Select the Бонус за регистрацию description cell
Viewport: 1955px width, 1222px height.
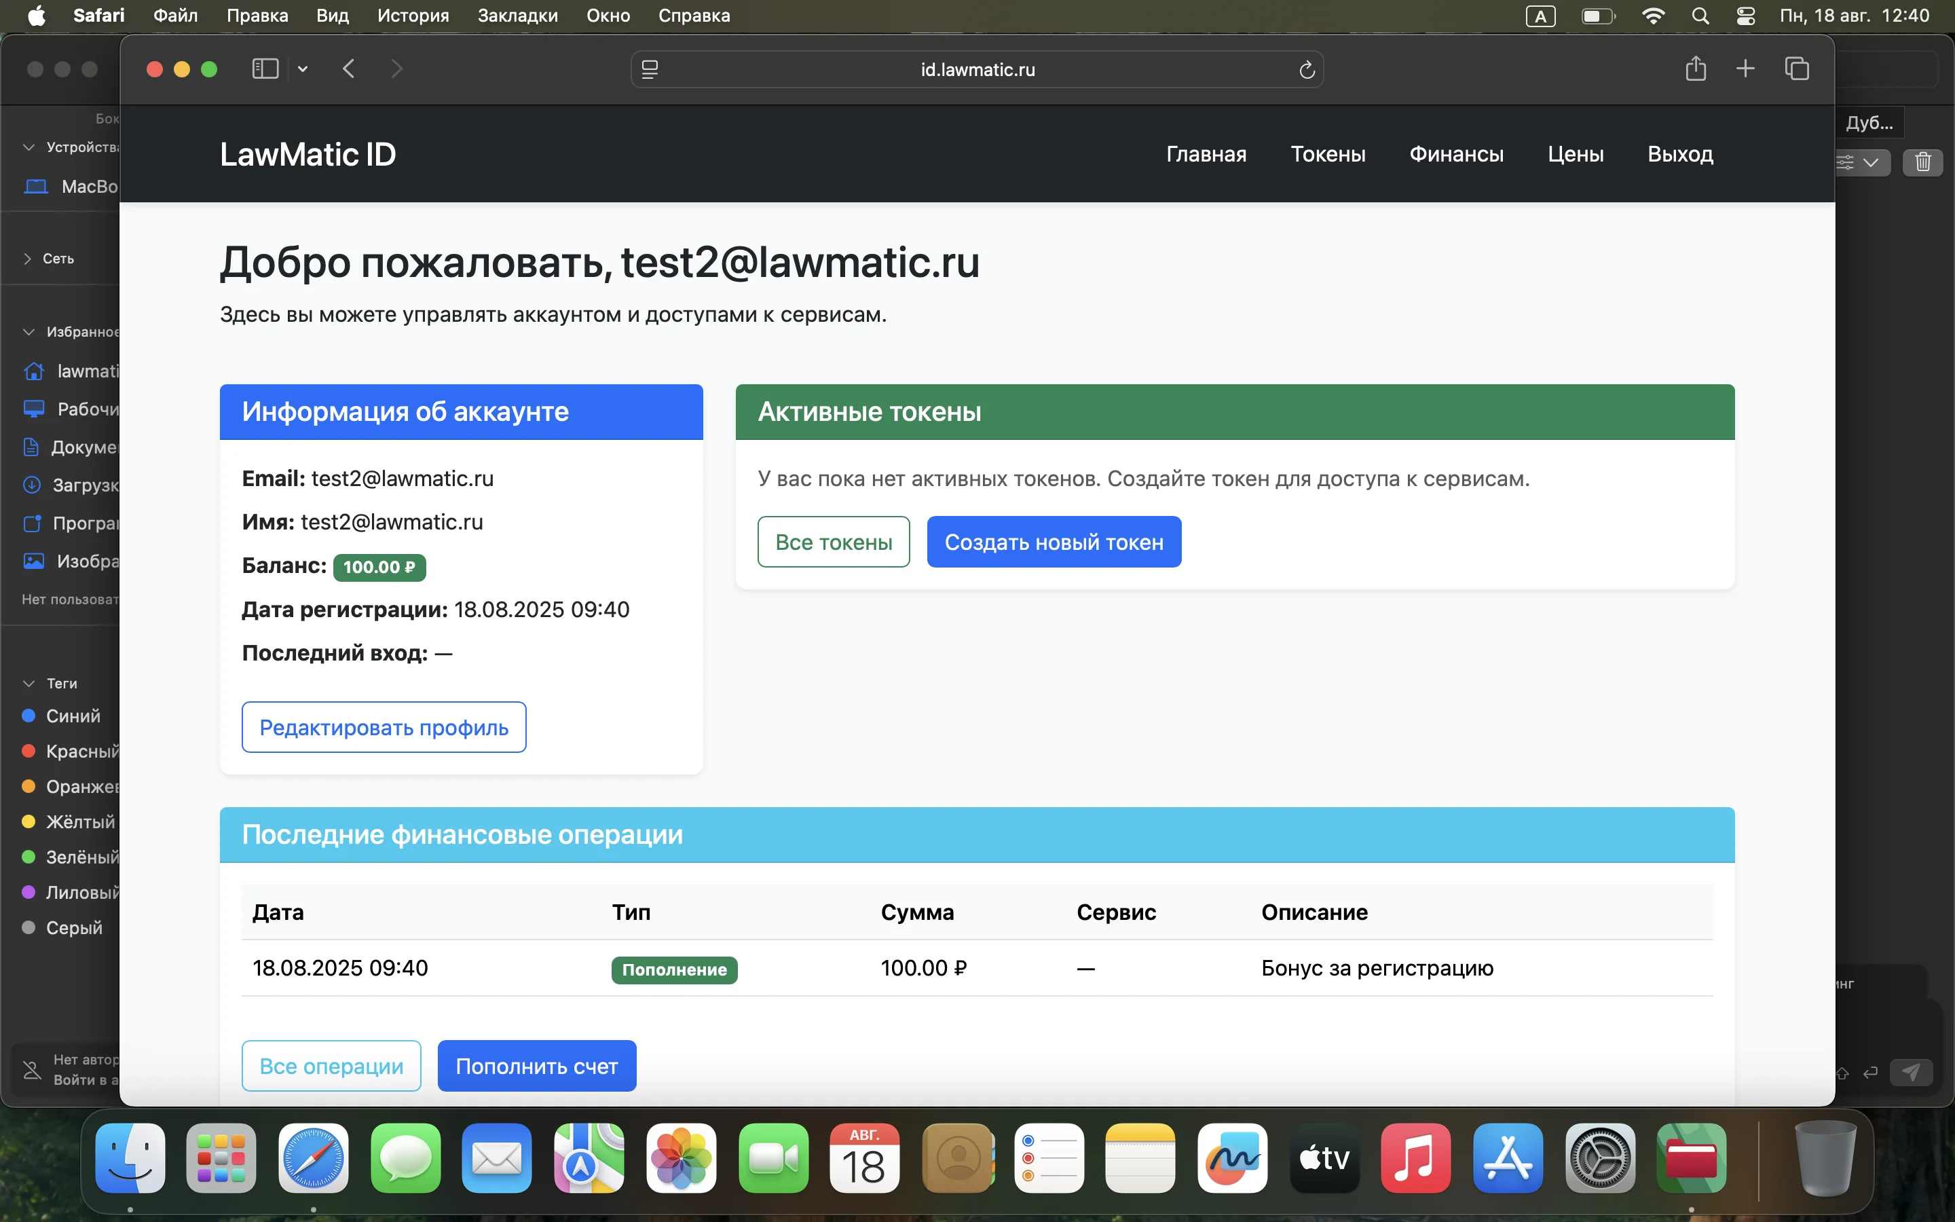coord(1377,968)
